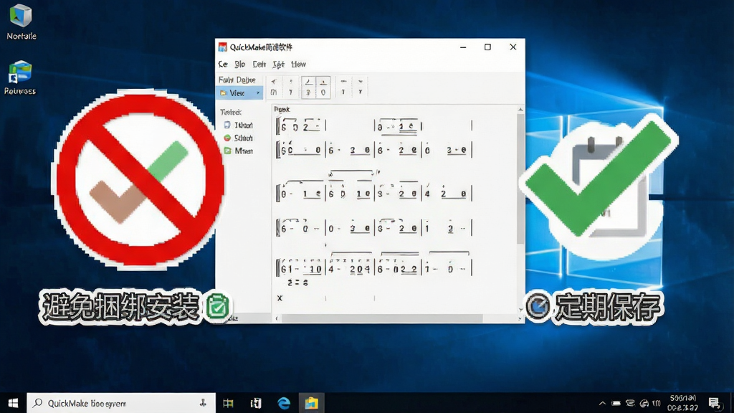Select the highlighted View button
734x413 pixels.
pos(239,93)
